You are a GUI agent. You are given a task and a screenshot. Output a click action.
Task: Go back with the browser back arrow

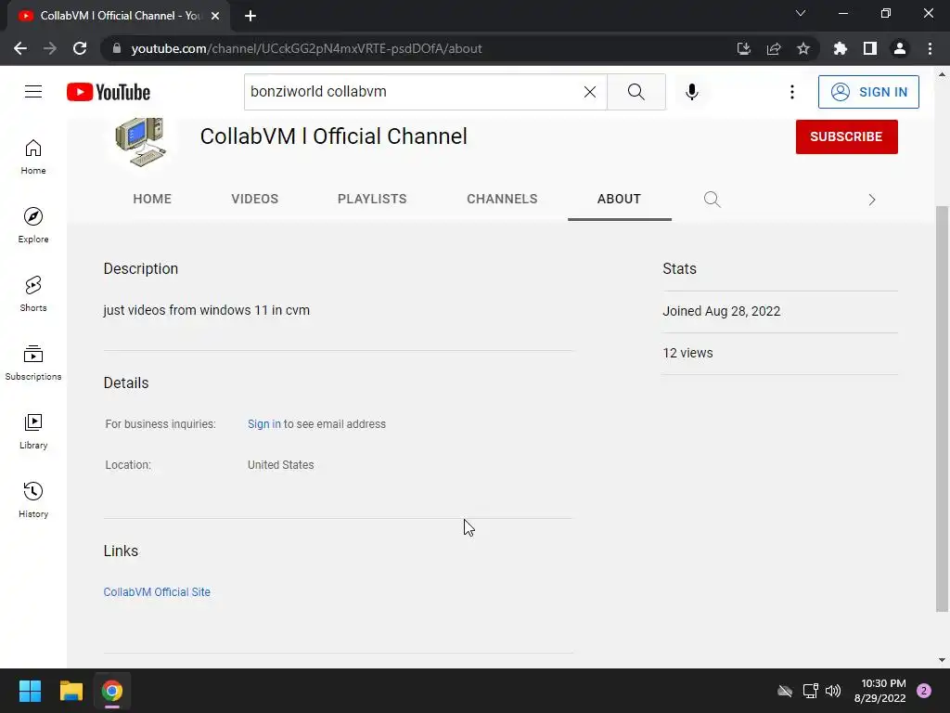click(20, 48)
